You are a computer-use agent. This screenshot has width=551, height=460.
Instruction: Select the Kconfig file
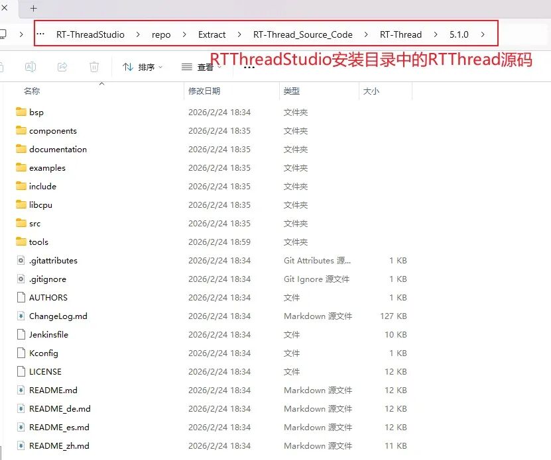point(44,353)
